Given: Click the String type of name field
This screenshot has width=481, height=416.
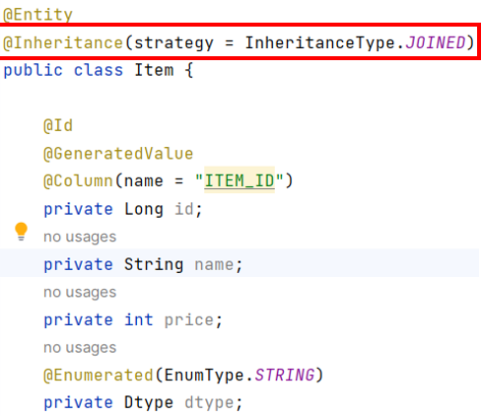Looking at the screenshot, I should point(154,264).
